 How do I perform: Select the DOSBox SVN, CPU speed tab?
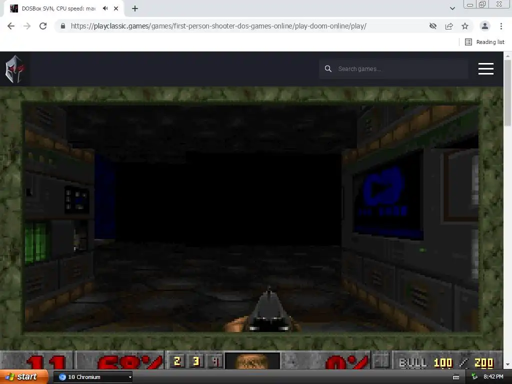click(x=59, y=8)
